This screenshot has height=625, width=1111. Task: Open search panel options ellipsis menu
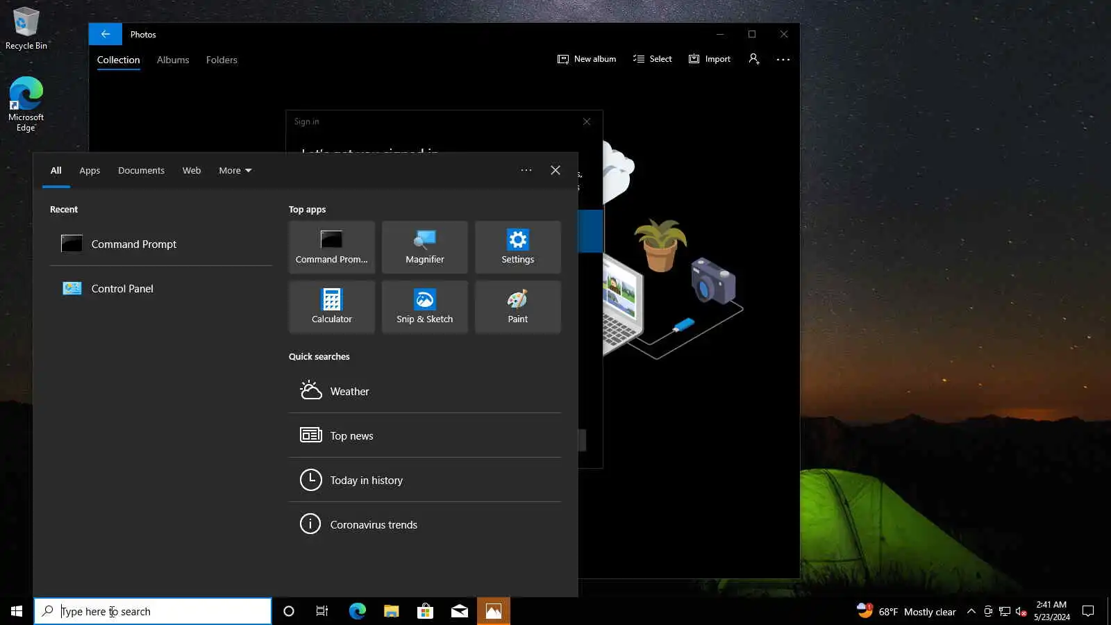point(526,170)
